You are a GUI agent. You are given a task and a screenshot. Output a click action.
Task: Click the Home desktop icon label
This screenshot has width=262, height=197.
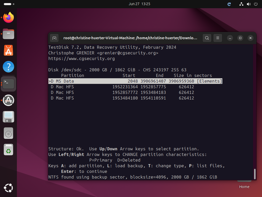(244, 187)
